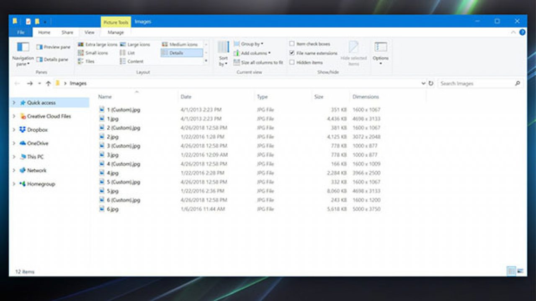Open the Manage tab under Picture Tools
Screen dimensions: 536x301
point(116,32)
